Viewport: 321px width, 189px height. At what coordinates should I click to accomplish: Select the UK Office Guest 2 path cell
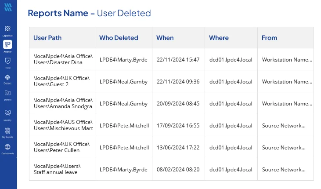61,81
